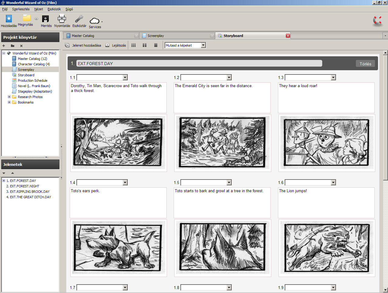The height and width of the screenshot is (293, 388).
Task: Select the single-column layout icon
Action: coord(156,45)
